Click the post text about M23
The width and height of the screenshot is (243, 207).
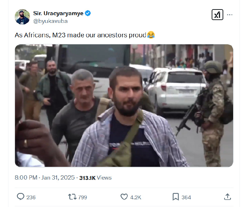point(80,35)
